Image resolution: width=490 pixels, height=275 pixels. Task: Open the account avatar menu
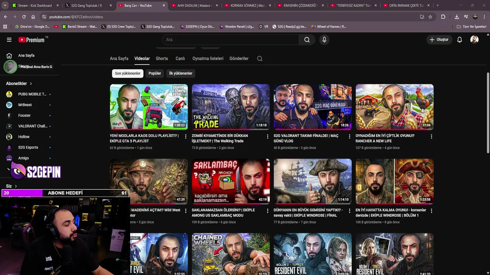click(x=474, y=40)
